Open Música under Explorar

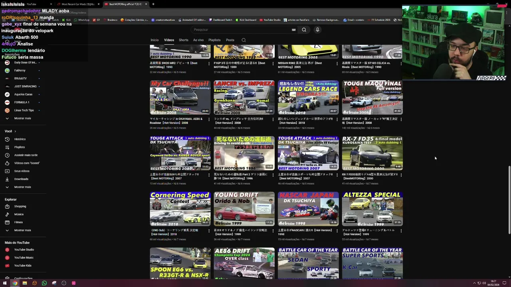[x=19, y=214]
